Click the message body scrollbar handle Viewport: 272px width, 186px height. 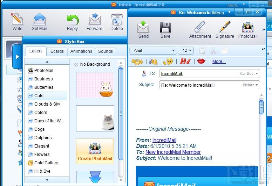(261, 106)
